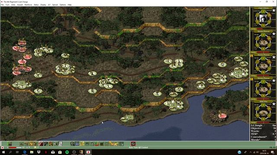Launch Microsoft Edge from the taskbar
Screen dimensions: 277x155
25,152
